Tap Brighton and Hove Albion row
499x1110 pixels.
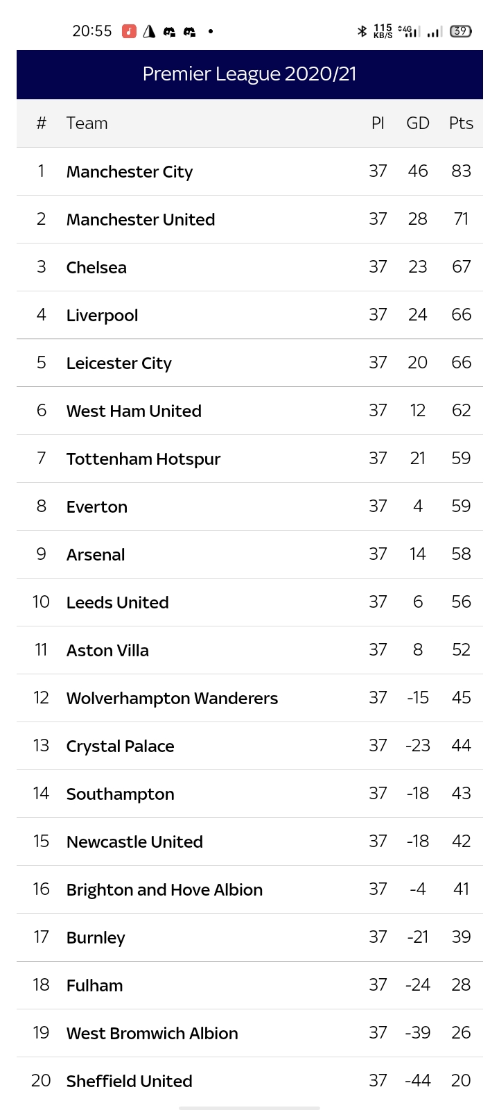(164, 890)
